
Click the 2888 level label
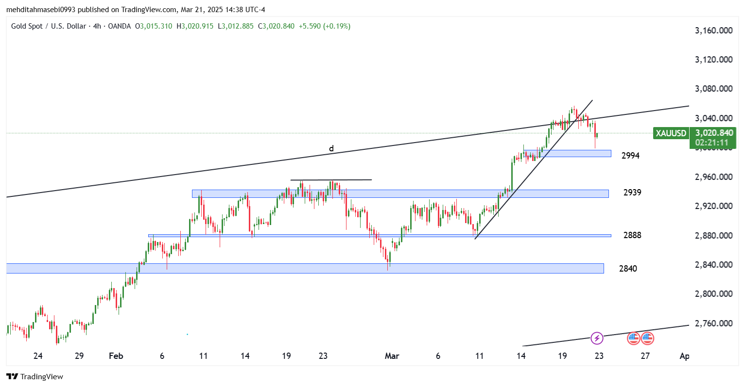pos(632,235)
